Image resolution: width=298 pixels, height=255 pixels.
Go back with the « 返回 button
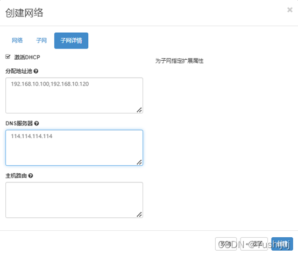click(254, 244)
